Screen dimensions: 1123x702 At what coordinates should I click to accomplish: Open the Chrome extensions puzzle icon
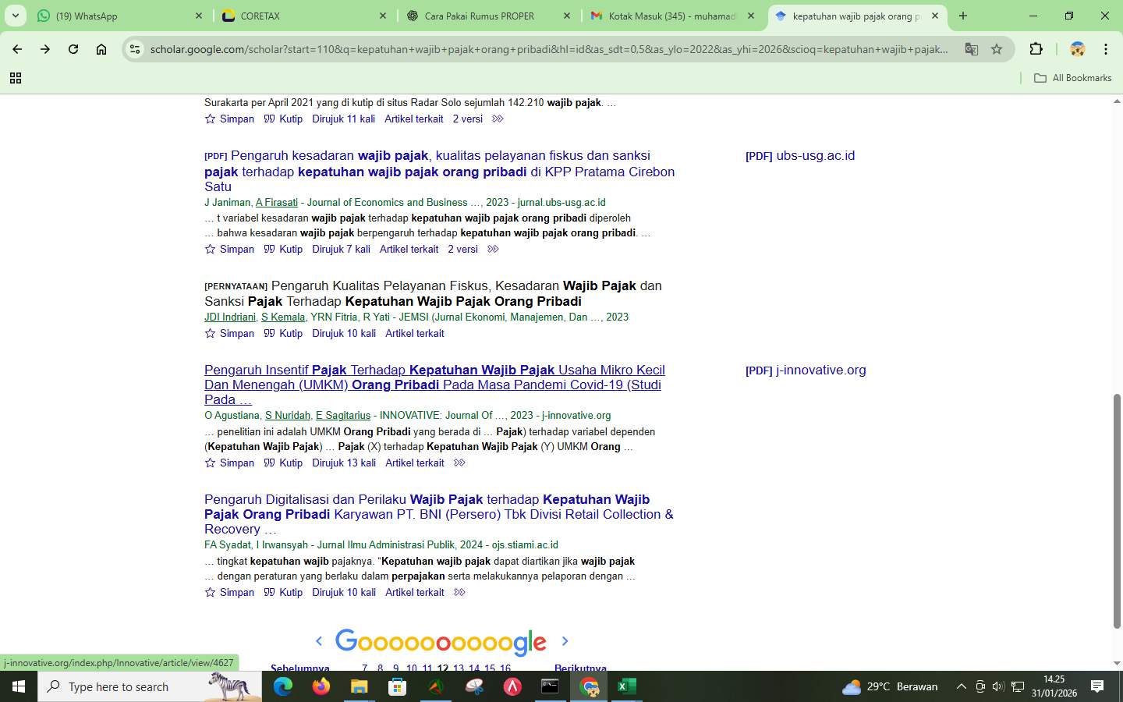tap(1036, 48)
